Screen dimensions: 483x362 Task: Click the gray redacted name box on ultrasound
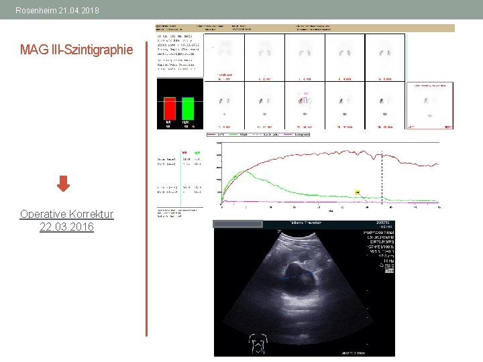[x=237, y=224]
